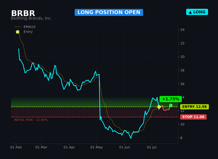This screenshot has width=218, height=159.
Task: Click the STOP 11.06 price tag
Action: (x=193, y=117)
